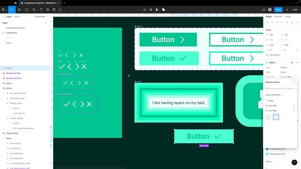Open the help question mark button

[294, 162]
